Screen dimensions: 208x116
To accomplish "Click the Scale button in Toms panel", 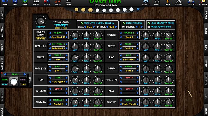I will (x=23, y=84).
